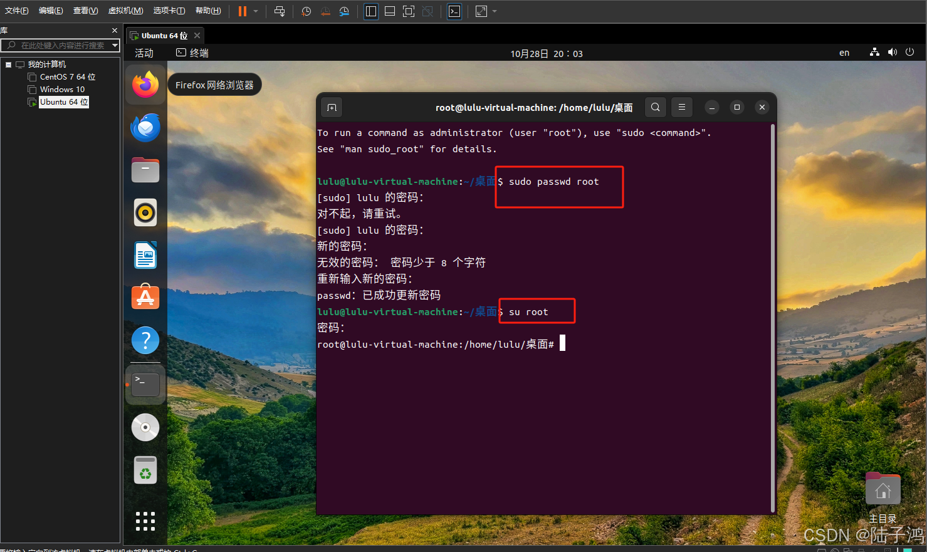Collapse the 我的计算机 tree node
The width and height of the screenshot is (927, 552).
coord(9,64)
